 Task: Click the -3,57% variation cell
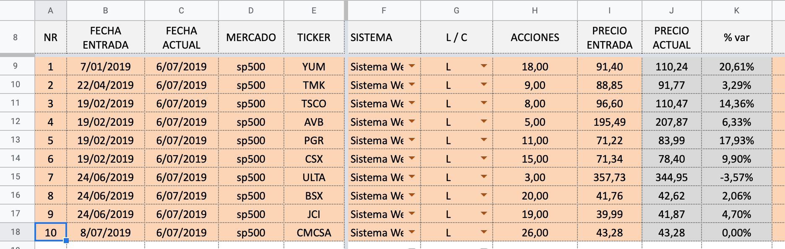pos(736,177)
